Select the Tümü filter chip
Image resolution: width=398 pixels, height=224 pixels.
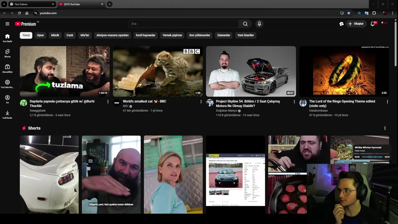pyautogui.click(x=26, y=35)
